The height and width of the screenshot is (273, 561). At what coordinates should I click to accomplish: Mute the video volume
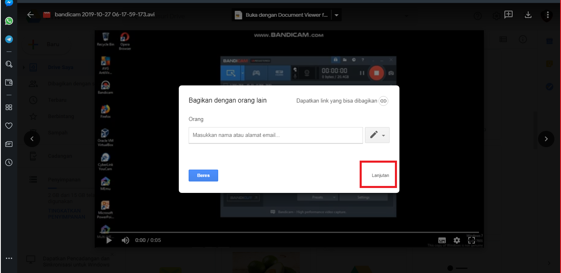point(125,240)
